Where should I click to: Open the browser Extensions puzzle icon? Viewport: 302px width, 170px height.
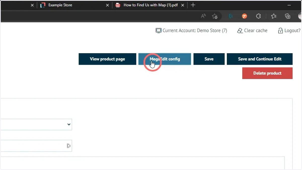[x=258, y=16]
